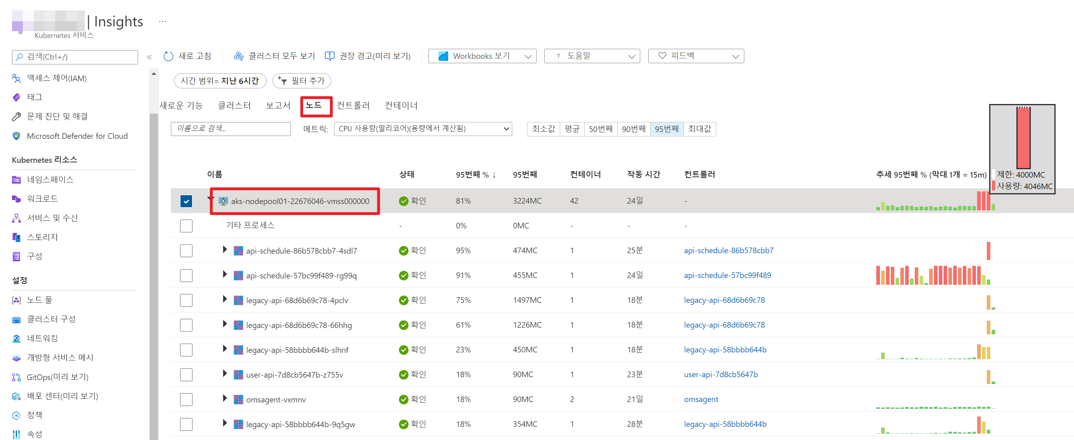The width and height of the screenshot is (1074, 440).
Task: Collapse the sidebar with double-chevron icon
Action: point(149,57)
